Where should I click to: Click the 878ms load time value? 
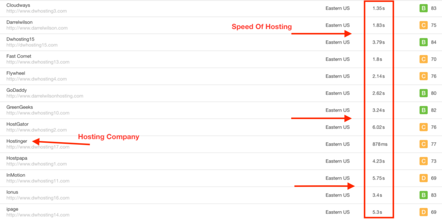click(x=380, y=144)
